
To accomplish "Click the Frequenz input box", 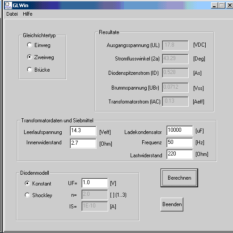I will point(180,142).
